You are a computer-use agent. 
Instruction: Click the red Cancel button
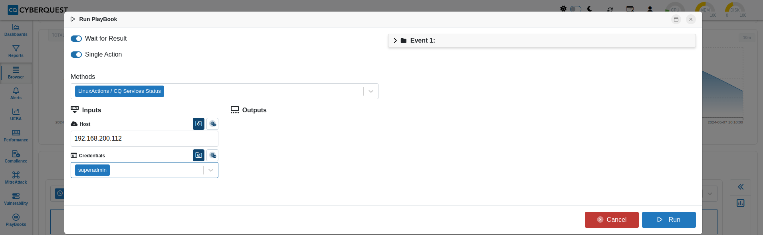click(x=612, y=220)
